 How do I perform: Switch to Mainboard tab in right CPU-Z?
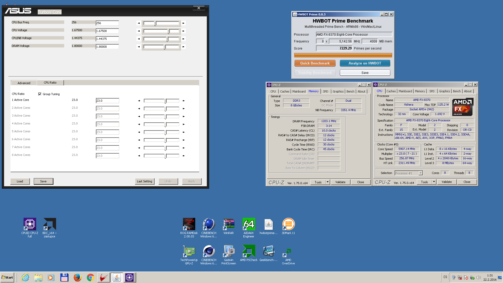point(405,91)
